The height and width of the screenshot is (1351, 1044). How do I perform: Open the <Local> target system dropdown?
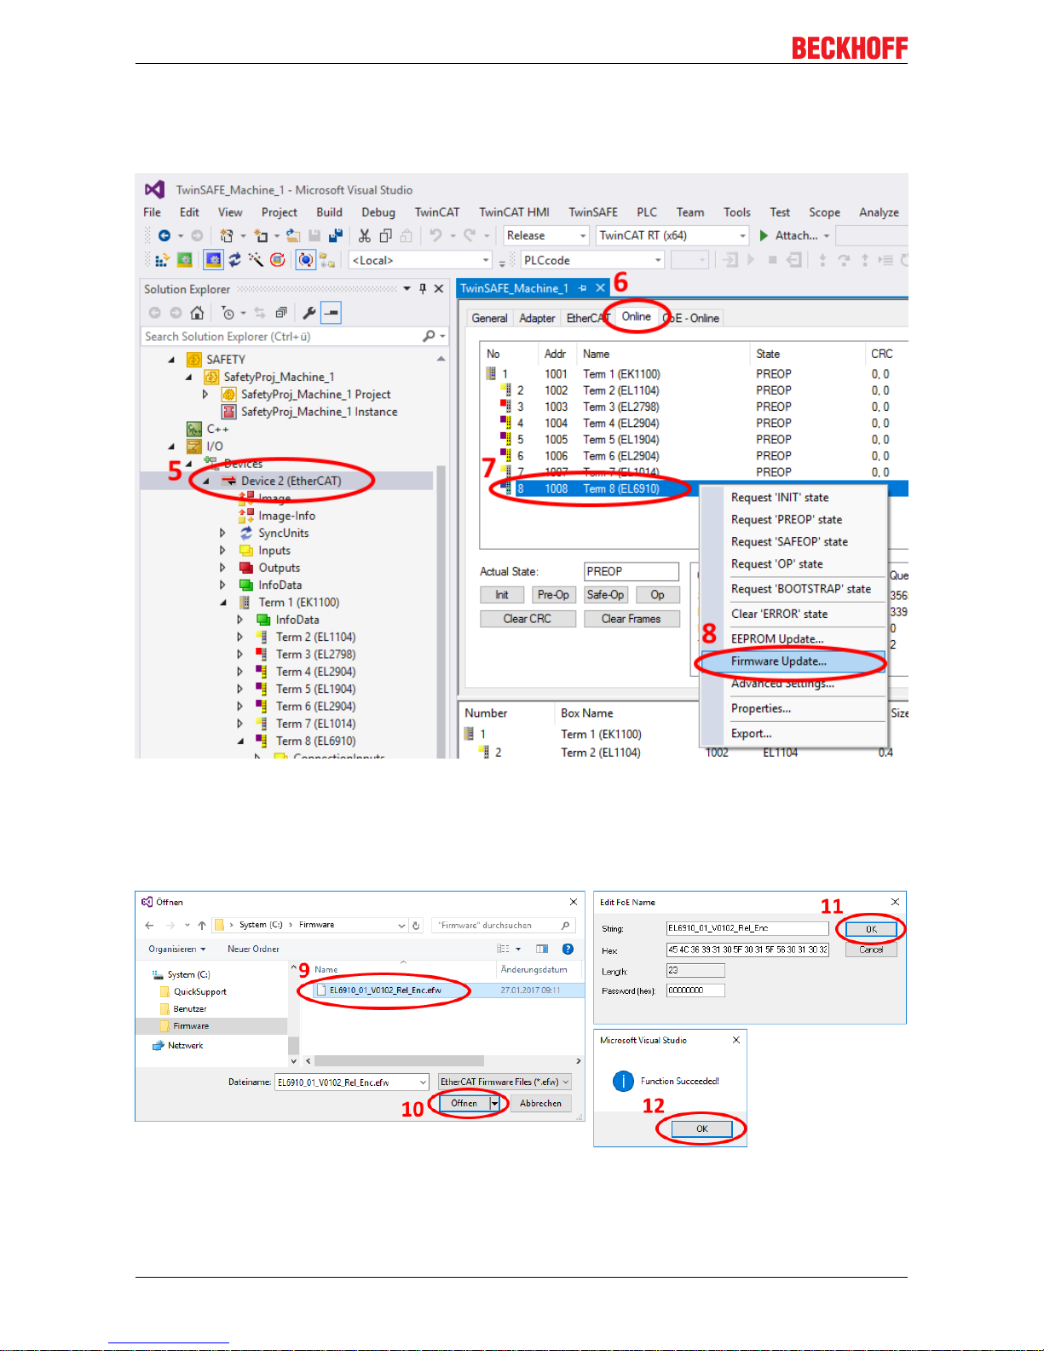tap(486, 260)
